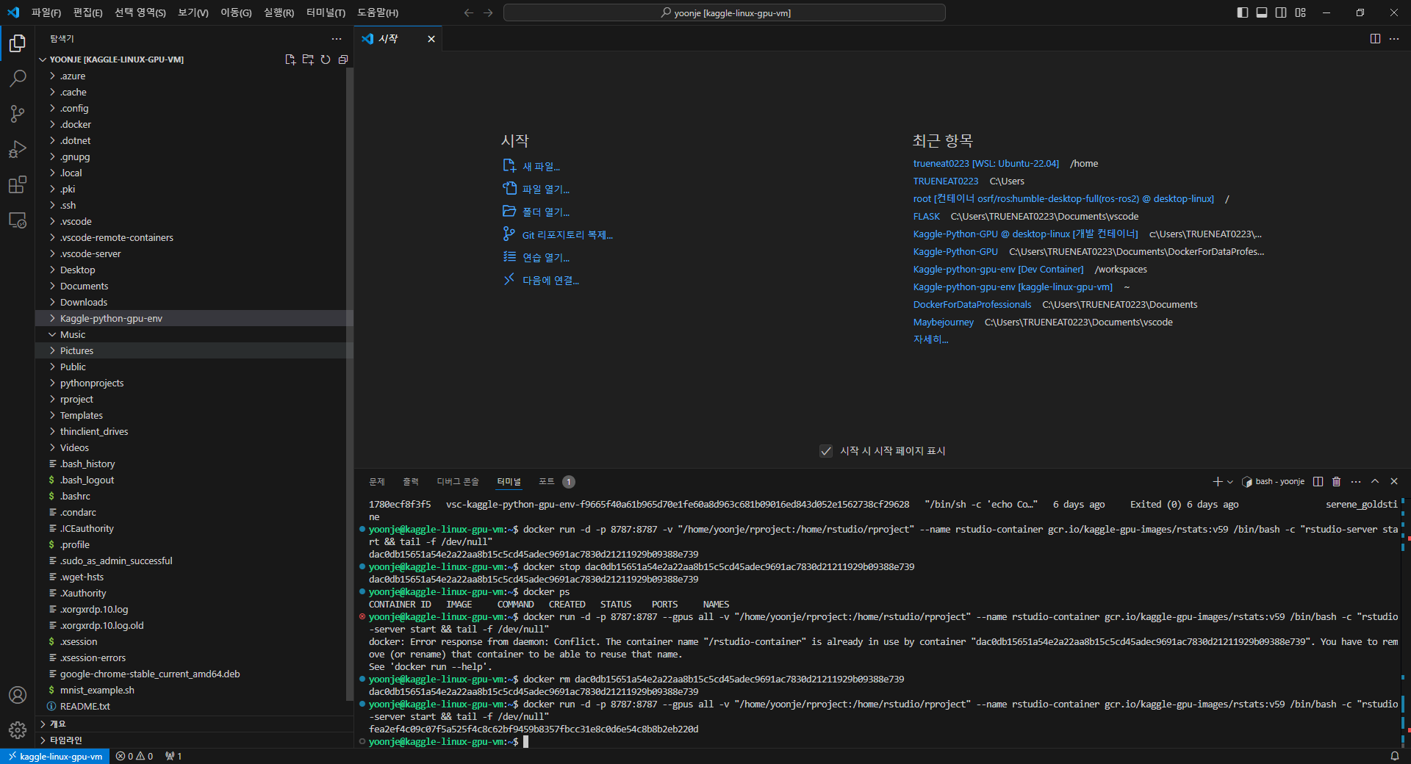Viewport: 1411px width, 764px height.
Task: Expand the pythonprojects folder
Action: click(x=195, y=383)
